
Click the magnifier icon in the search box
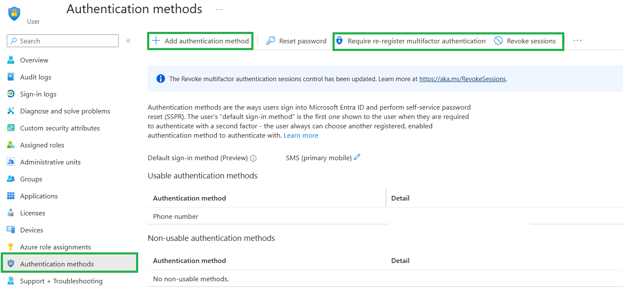point(14,41)
